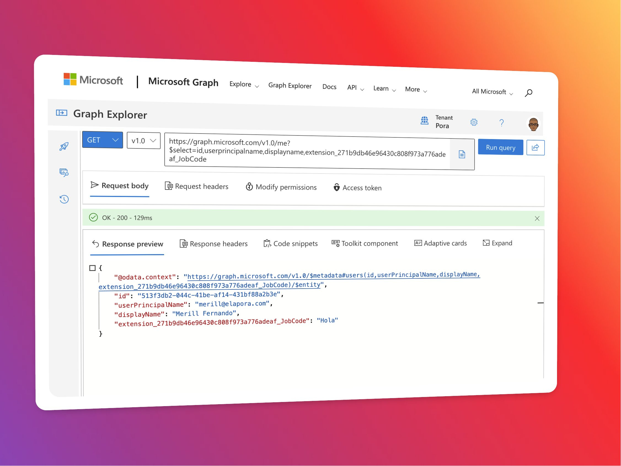This screenshot has height=466, width=621.
Task: Toggle the sidebar collapse icon
Action: [61, 113]
